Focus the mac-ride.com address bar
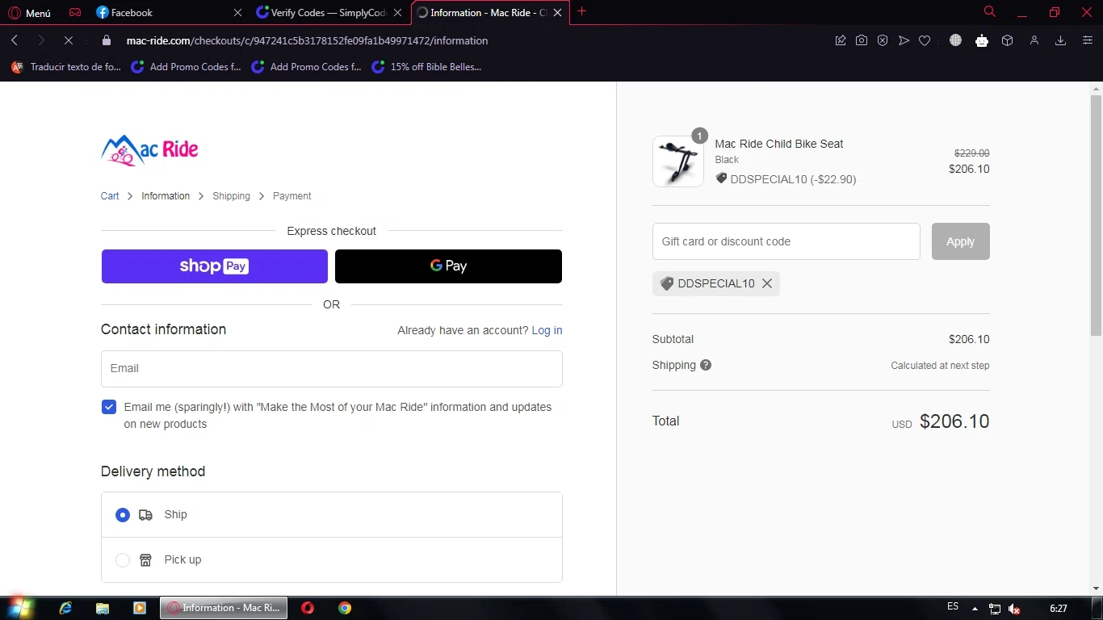 [x=307, y=40]
